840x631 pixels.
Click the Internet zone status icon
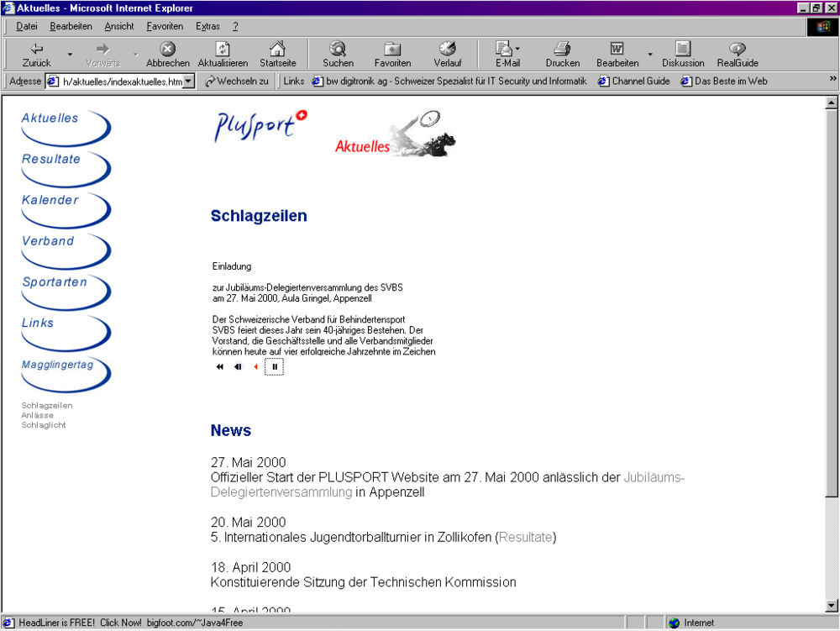coord(674,623)
